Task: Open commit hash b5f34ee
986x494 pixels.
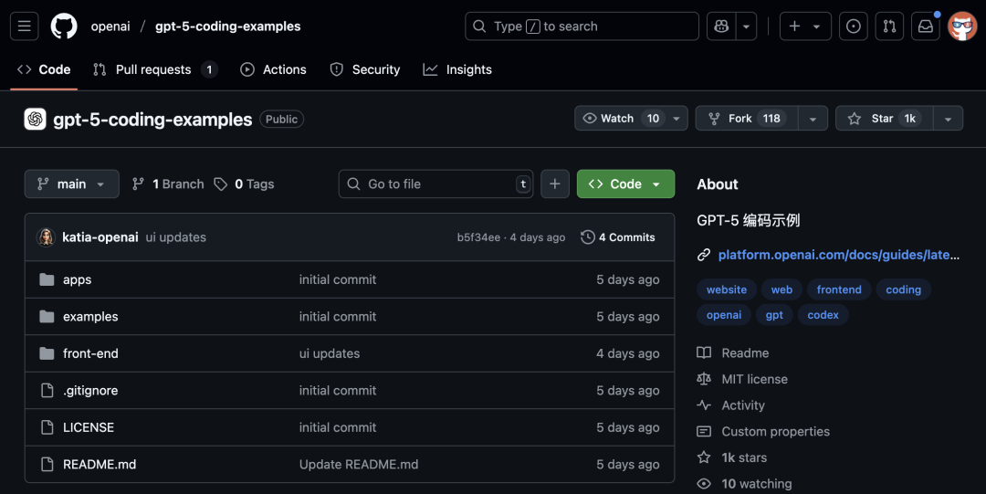Action: pos(478,237)
